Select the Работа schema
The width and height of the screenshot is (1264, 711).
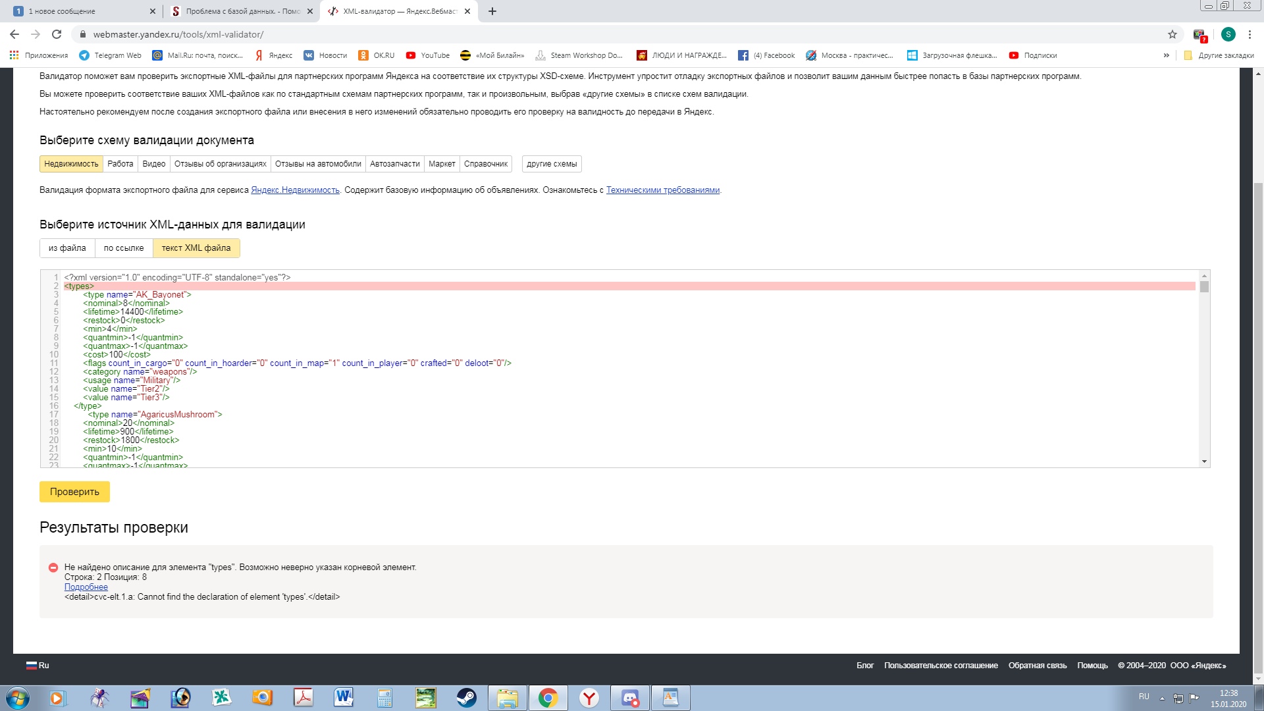120,164
